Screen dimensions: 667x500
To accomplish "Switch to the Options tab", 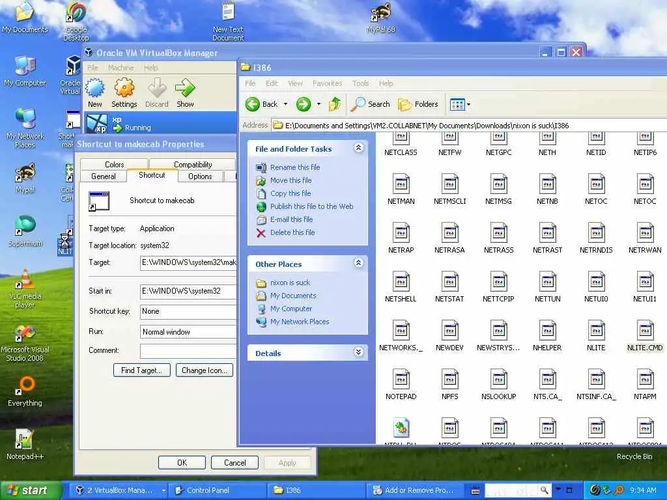I will pos(200,176).
